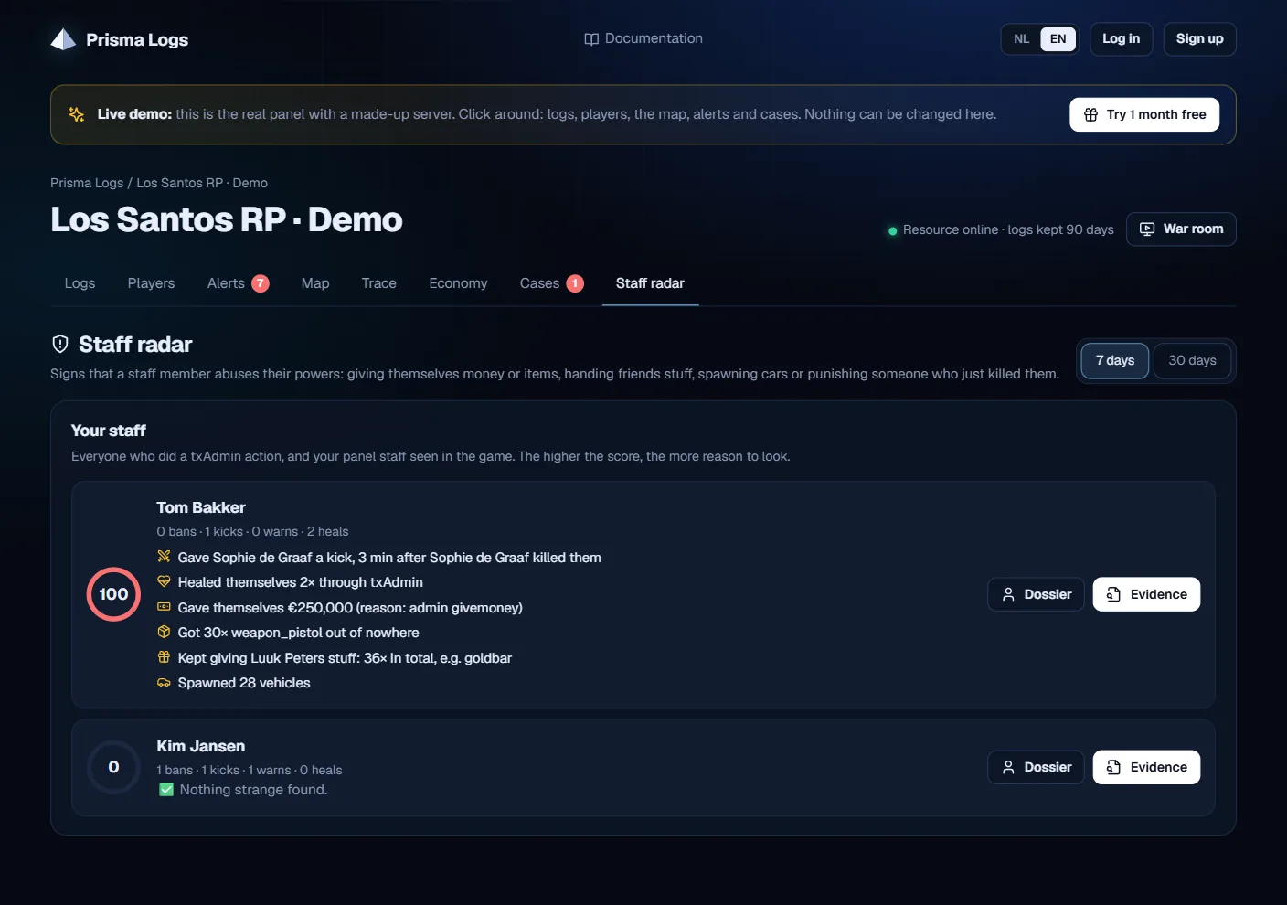Click the green check icon by Nothing strange found

[x=166, y=790]
